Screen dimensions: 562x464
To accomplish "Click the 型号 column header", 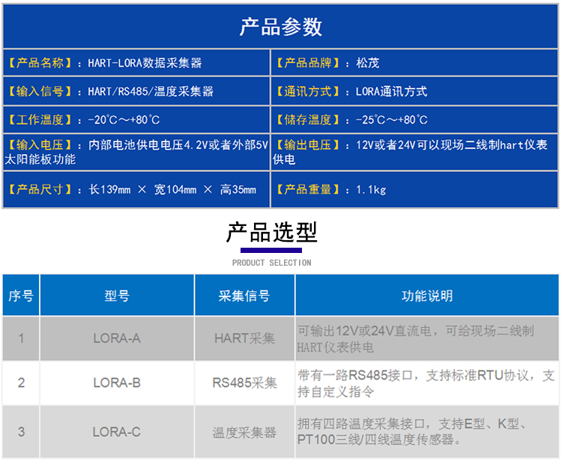I will [x=117, y=296].
